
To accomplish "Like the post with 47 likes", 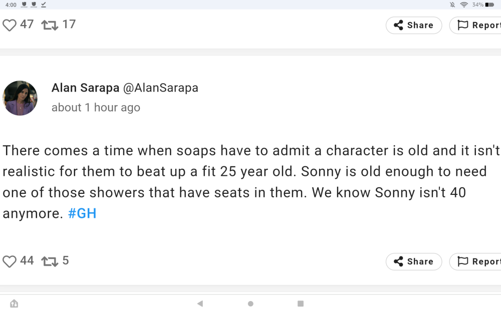I will (10, 25).
